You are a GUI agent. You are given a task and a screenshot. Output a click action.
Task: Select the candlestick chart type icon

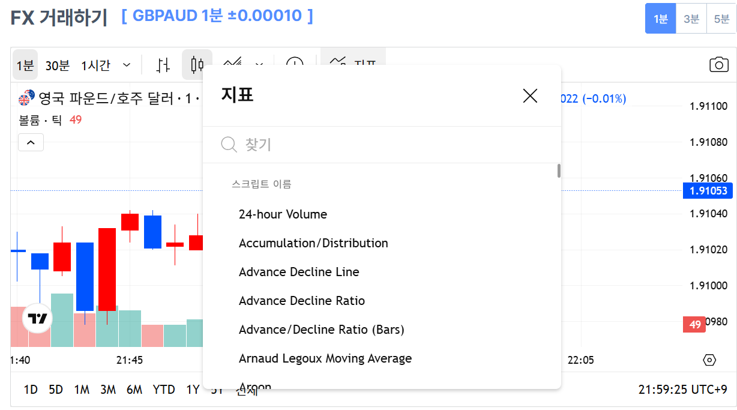coord(197,64)
